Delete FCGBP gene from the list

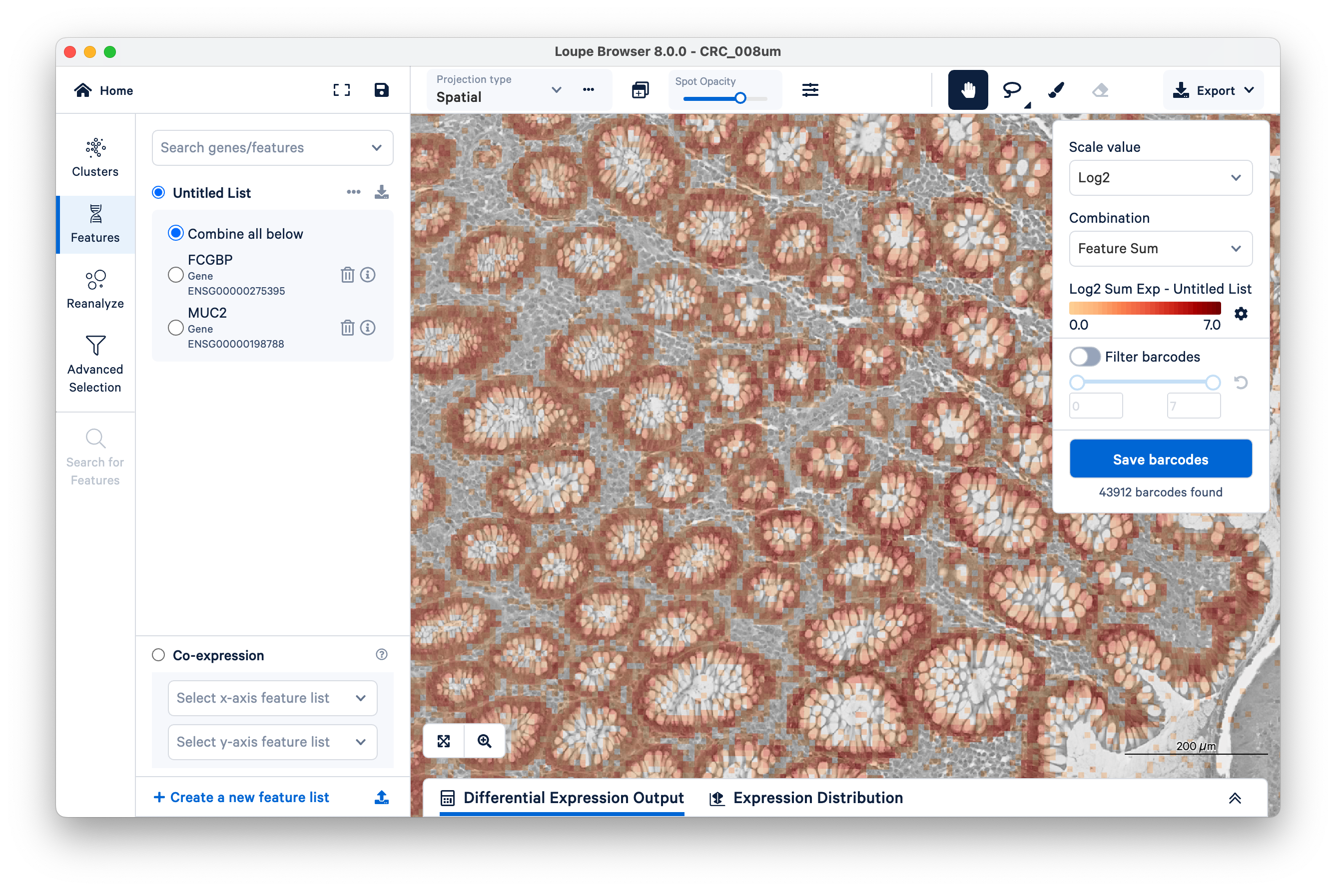click(x=347, y=275)
